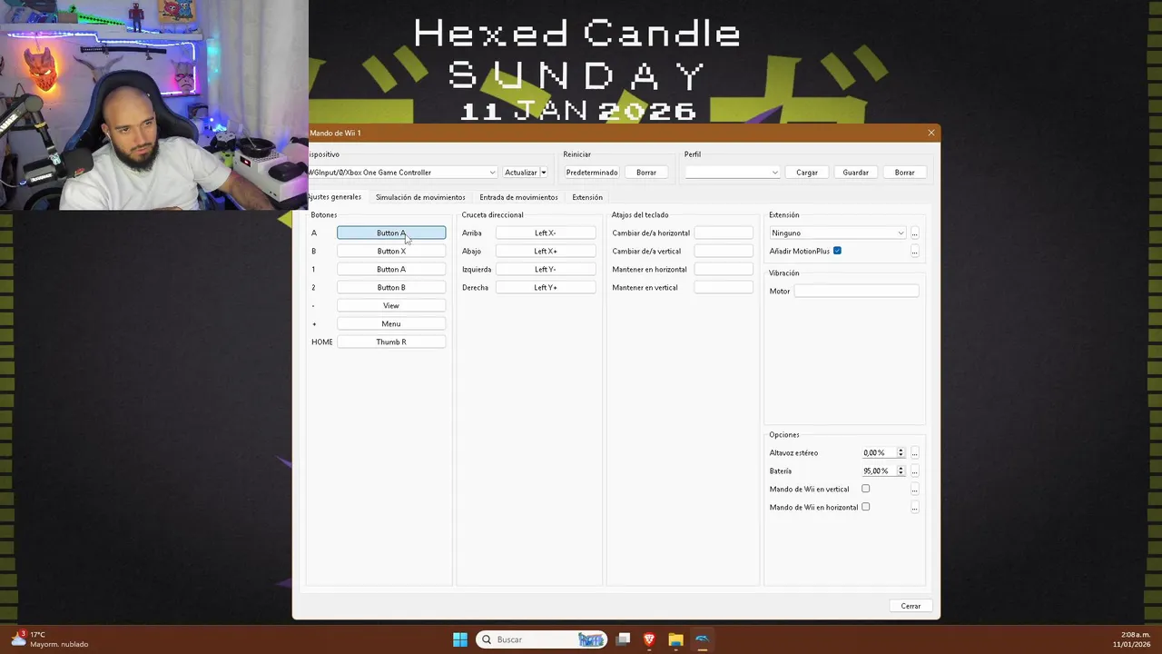Image resolution: width=1162 pixels, height=654 pixels.
Task: Enable Mando de Wii en vertical checkbox
Action: pyautogui.click(x=865, y=489)
